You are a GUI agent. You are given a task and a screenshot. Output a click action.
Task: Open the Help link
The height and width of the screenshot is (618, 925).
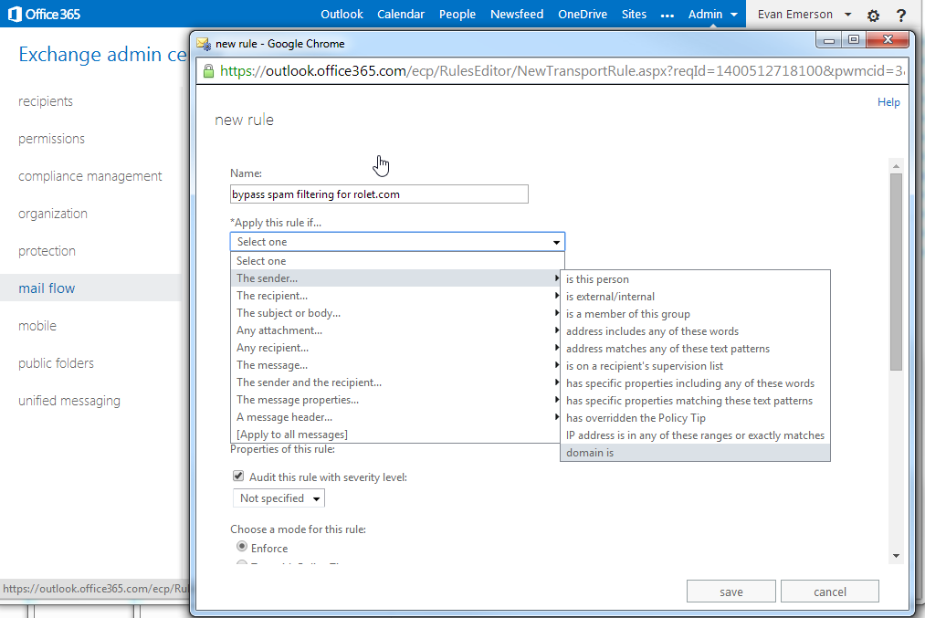(x=888, y=102)
